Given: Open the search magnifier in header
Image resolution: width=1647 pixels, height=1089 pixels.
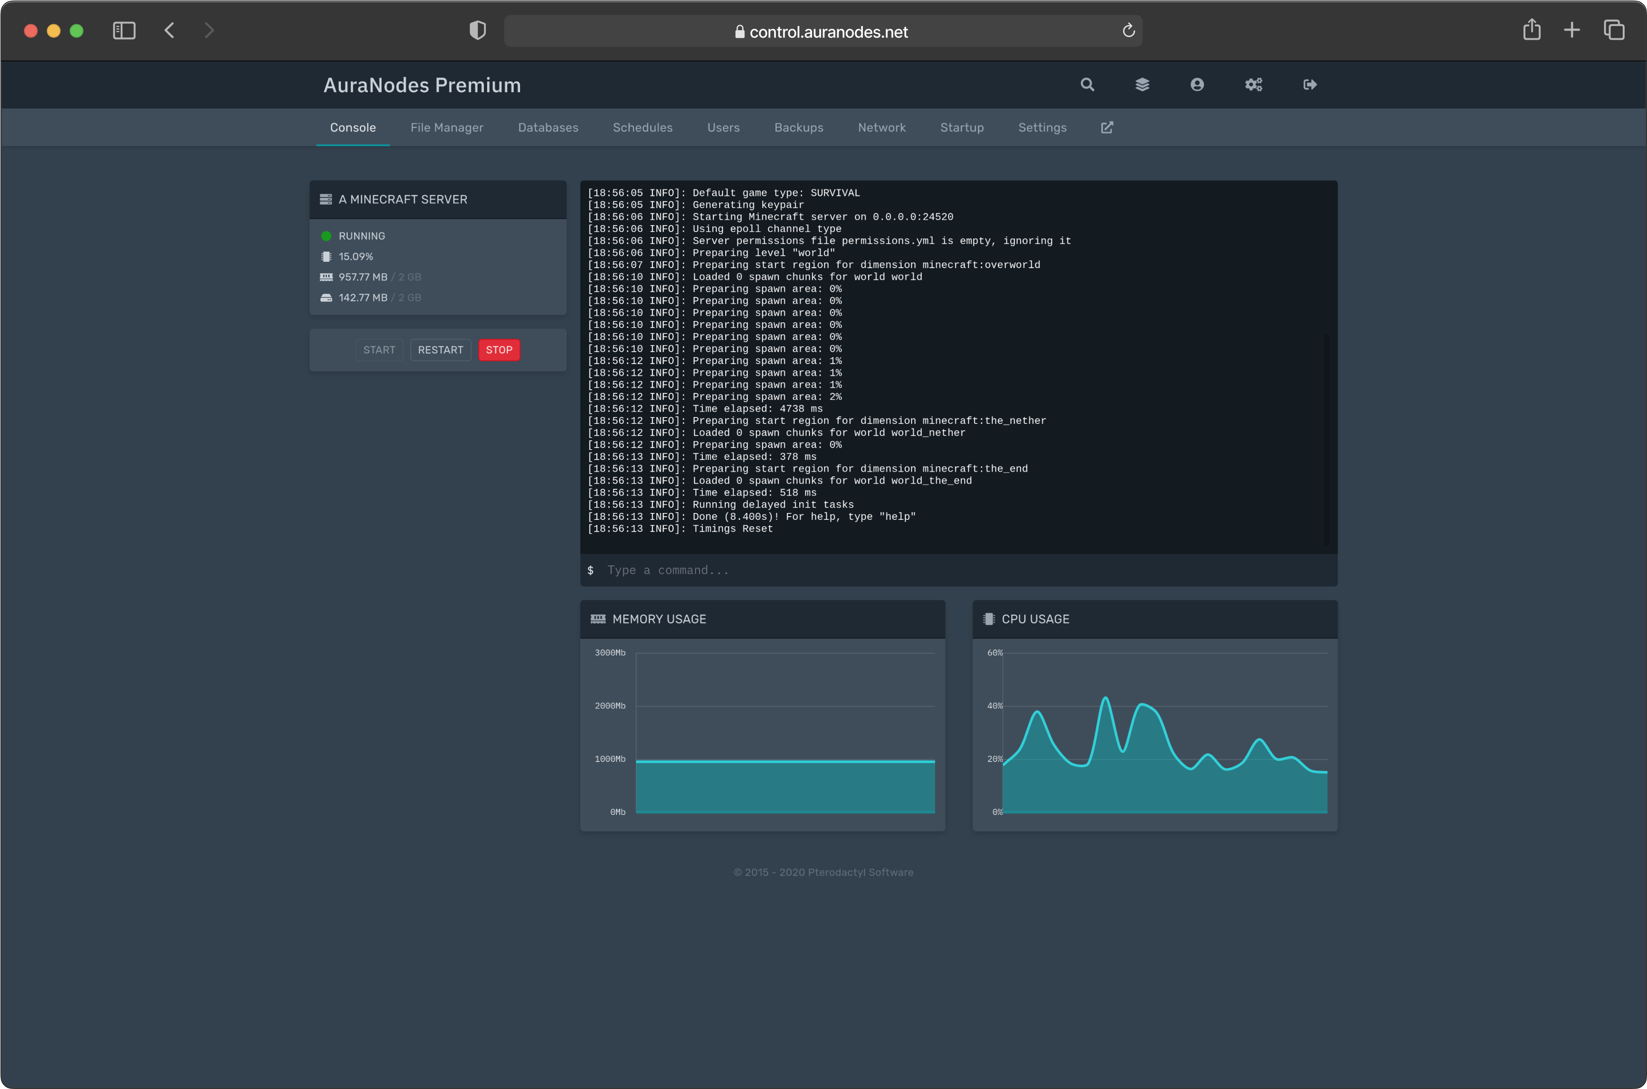Looking at the screenshot, I should tap(1087, 85).
